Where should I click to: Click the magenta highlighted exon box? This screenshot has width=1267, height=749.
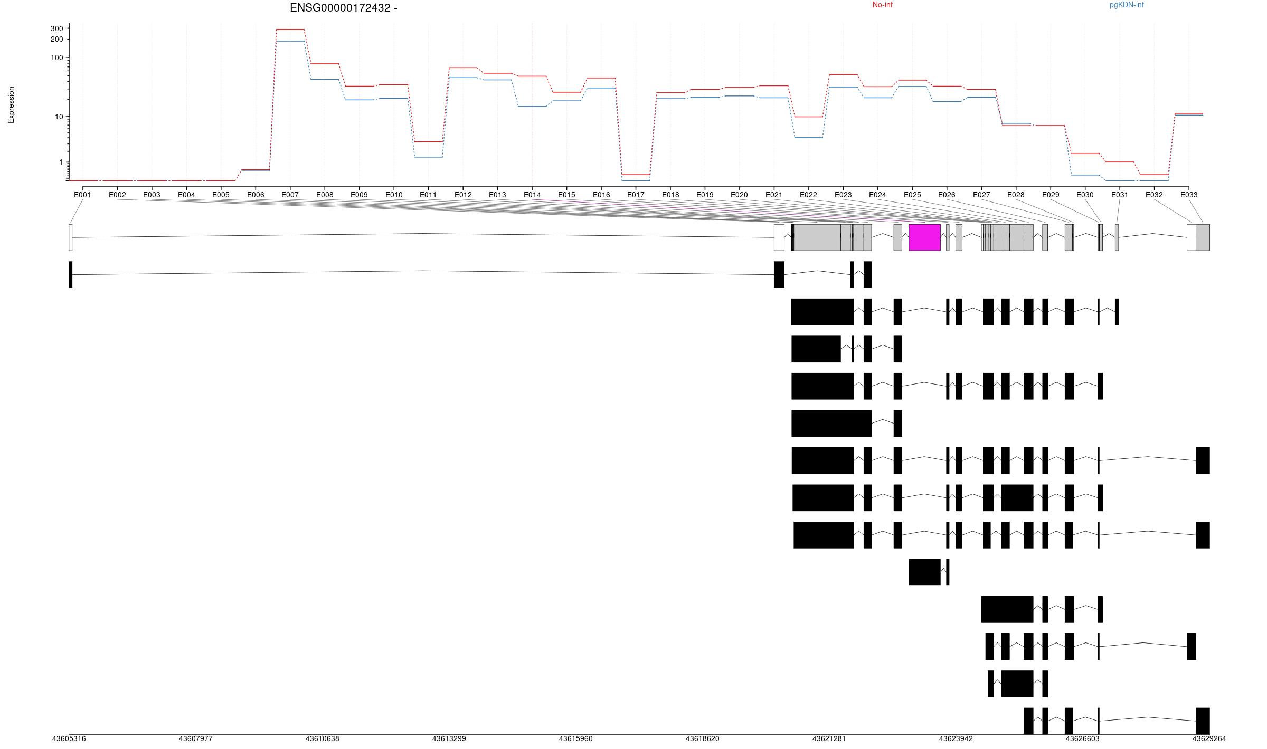tap(924, 237)
